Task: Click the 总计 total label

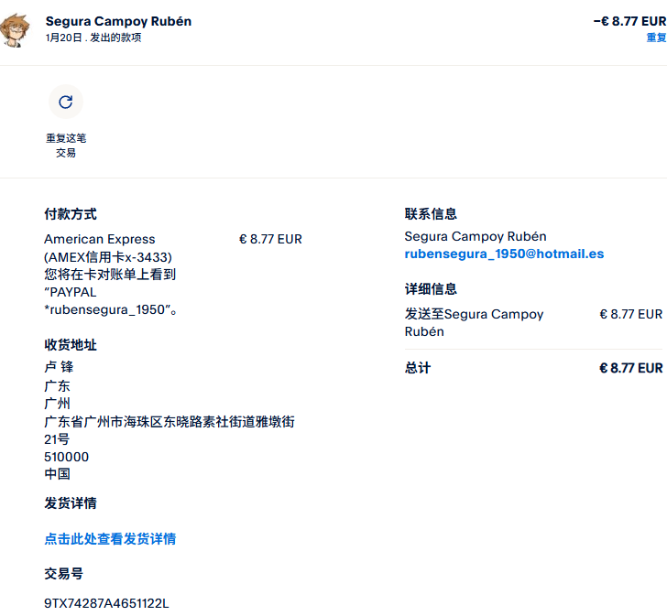Action: (x=418, y=368)
